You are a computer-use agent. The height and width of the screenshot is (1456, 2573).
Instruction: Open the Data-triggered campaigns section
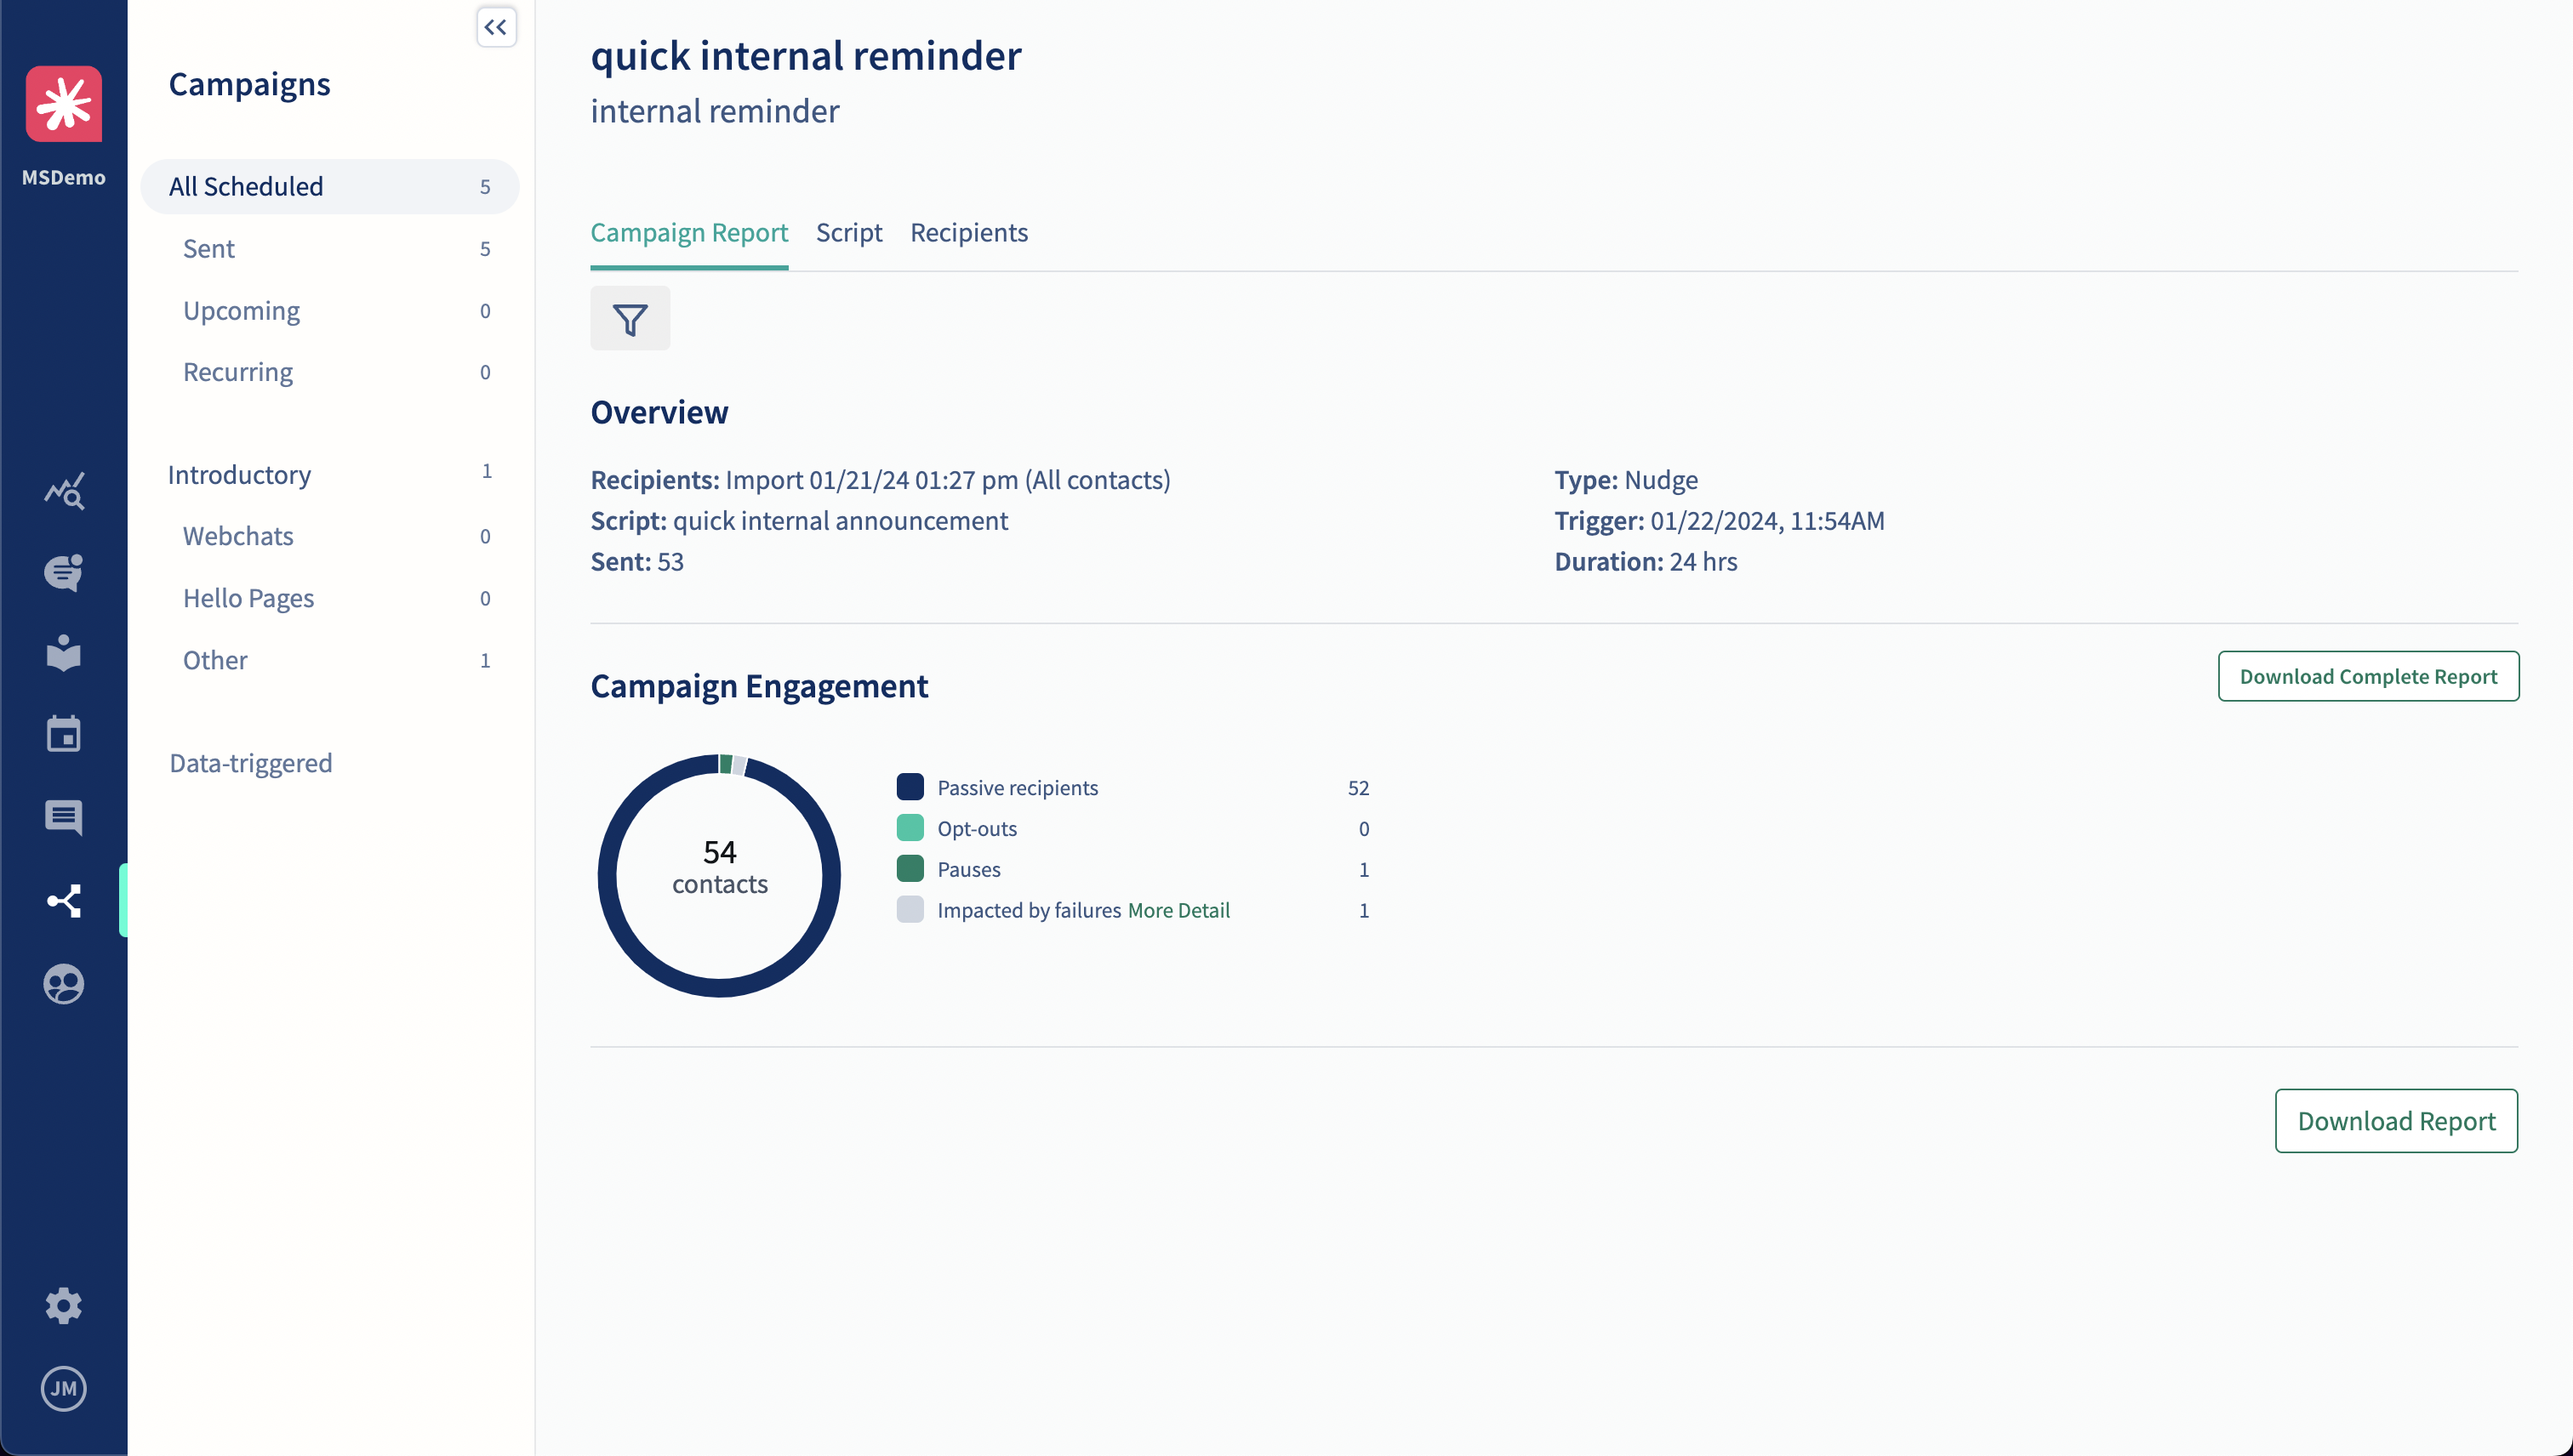tap(250, 763)
